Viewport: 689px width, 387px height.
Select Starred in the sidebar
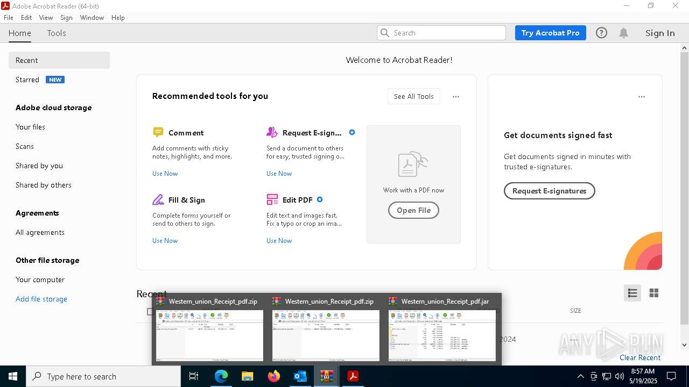pyautogui.click(x=27, y=80)
